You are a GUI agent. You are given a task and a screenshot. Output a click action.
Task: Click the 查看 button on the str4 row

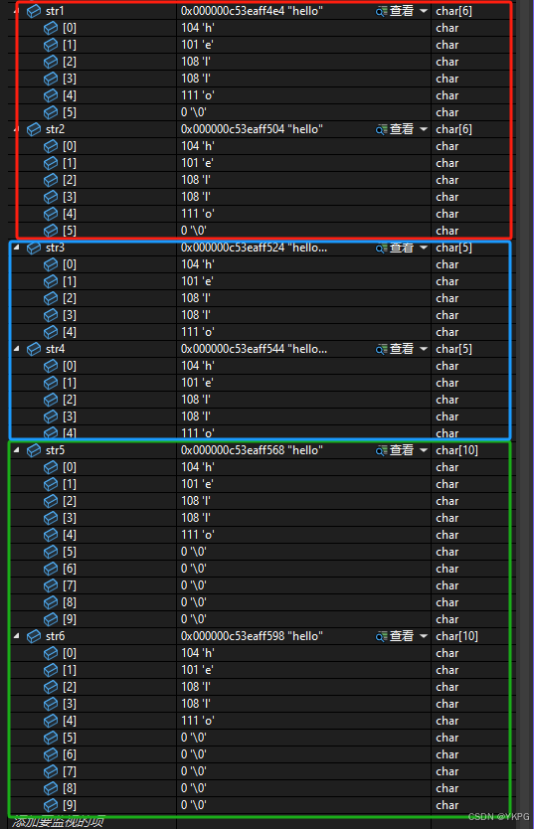coord(402,349)
